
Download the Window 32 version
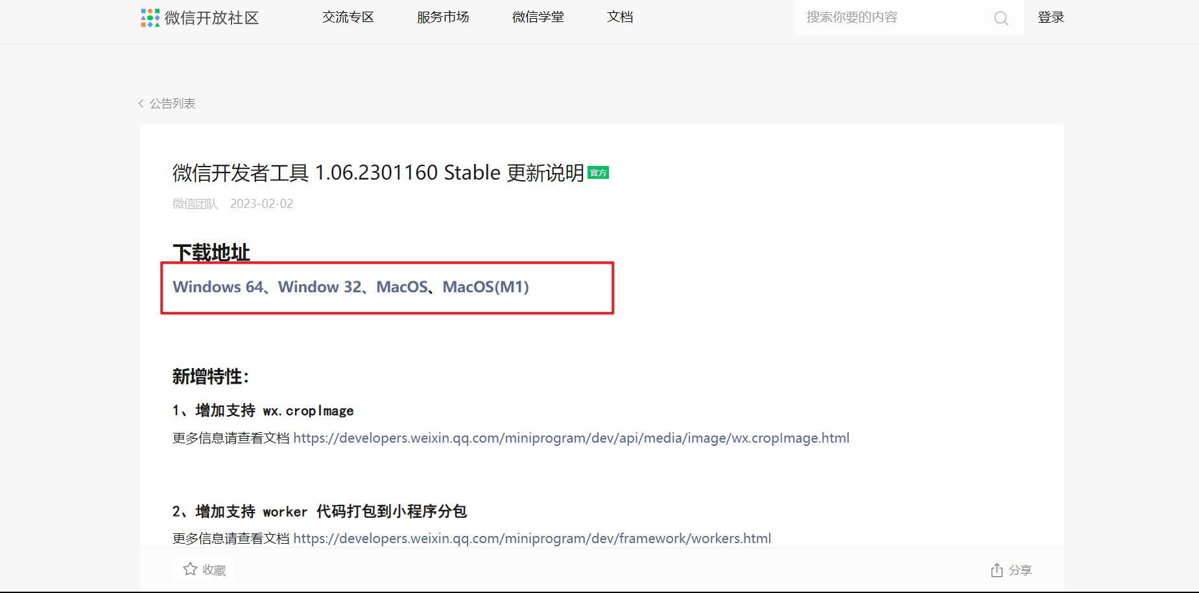pos(320,287)
